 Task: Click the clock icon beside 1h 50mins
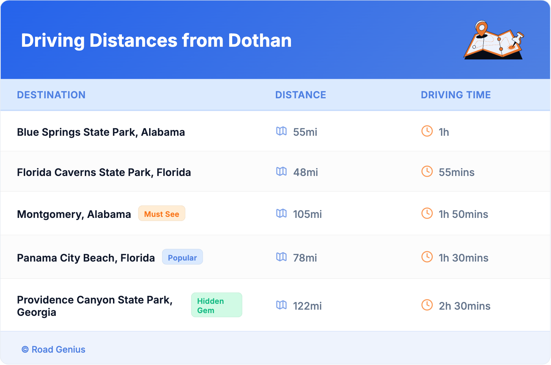point(427,213)
